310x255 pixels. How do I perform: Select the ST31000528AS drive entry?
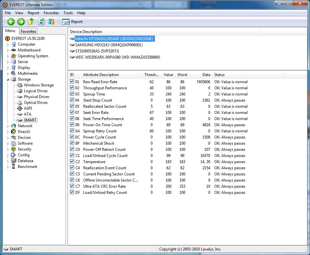[97, 51]
